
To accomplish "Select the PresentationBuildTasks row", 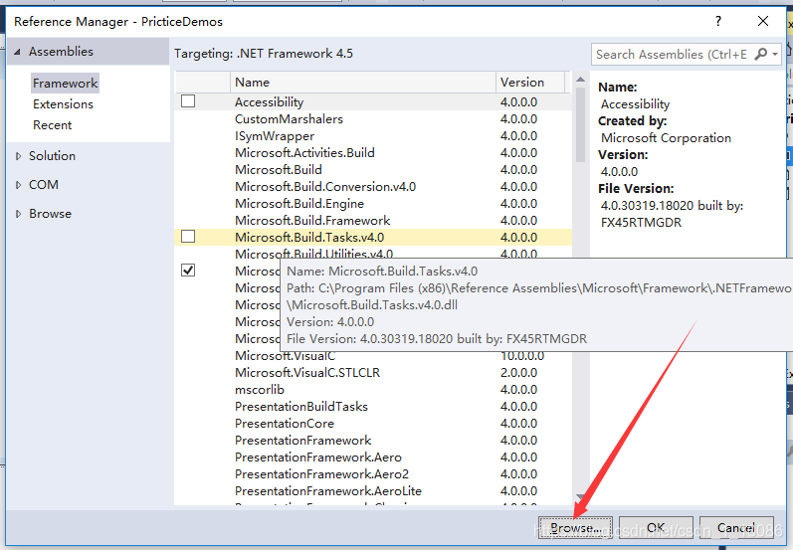I will (373, 407).
